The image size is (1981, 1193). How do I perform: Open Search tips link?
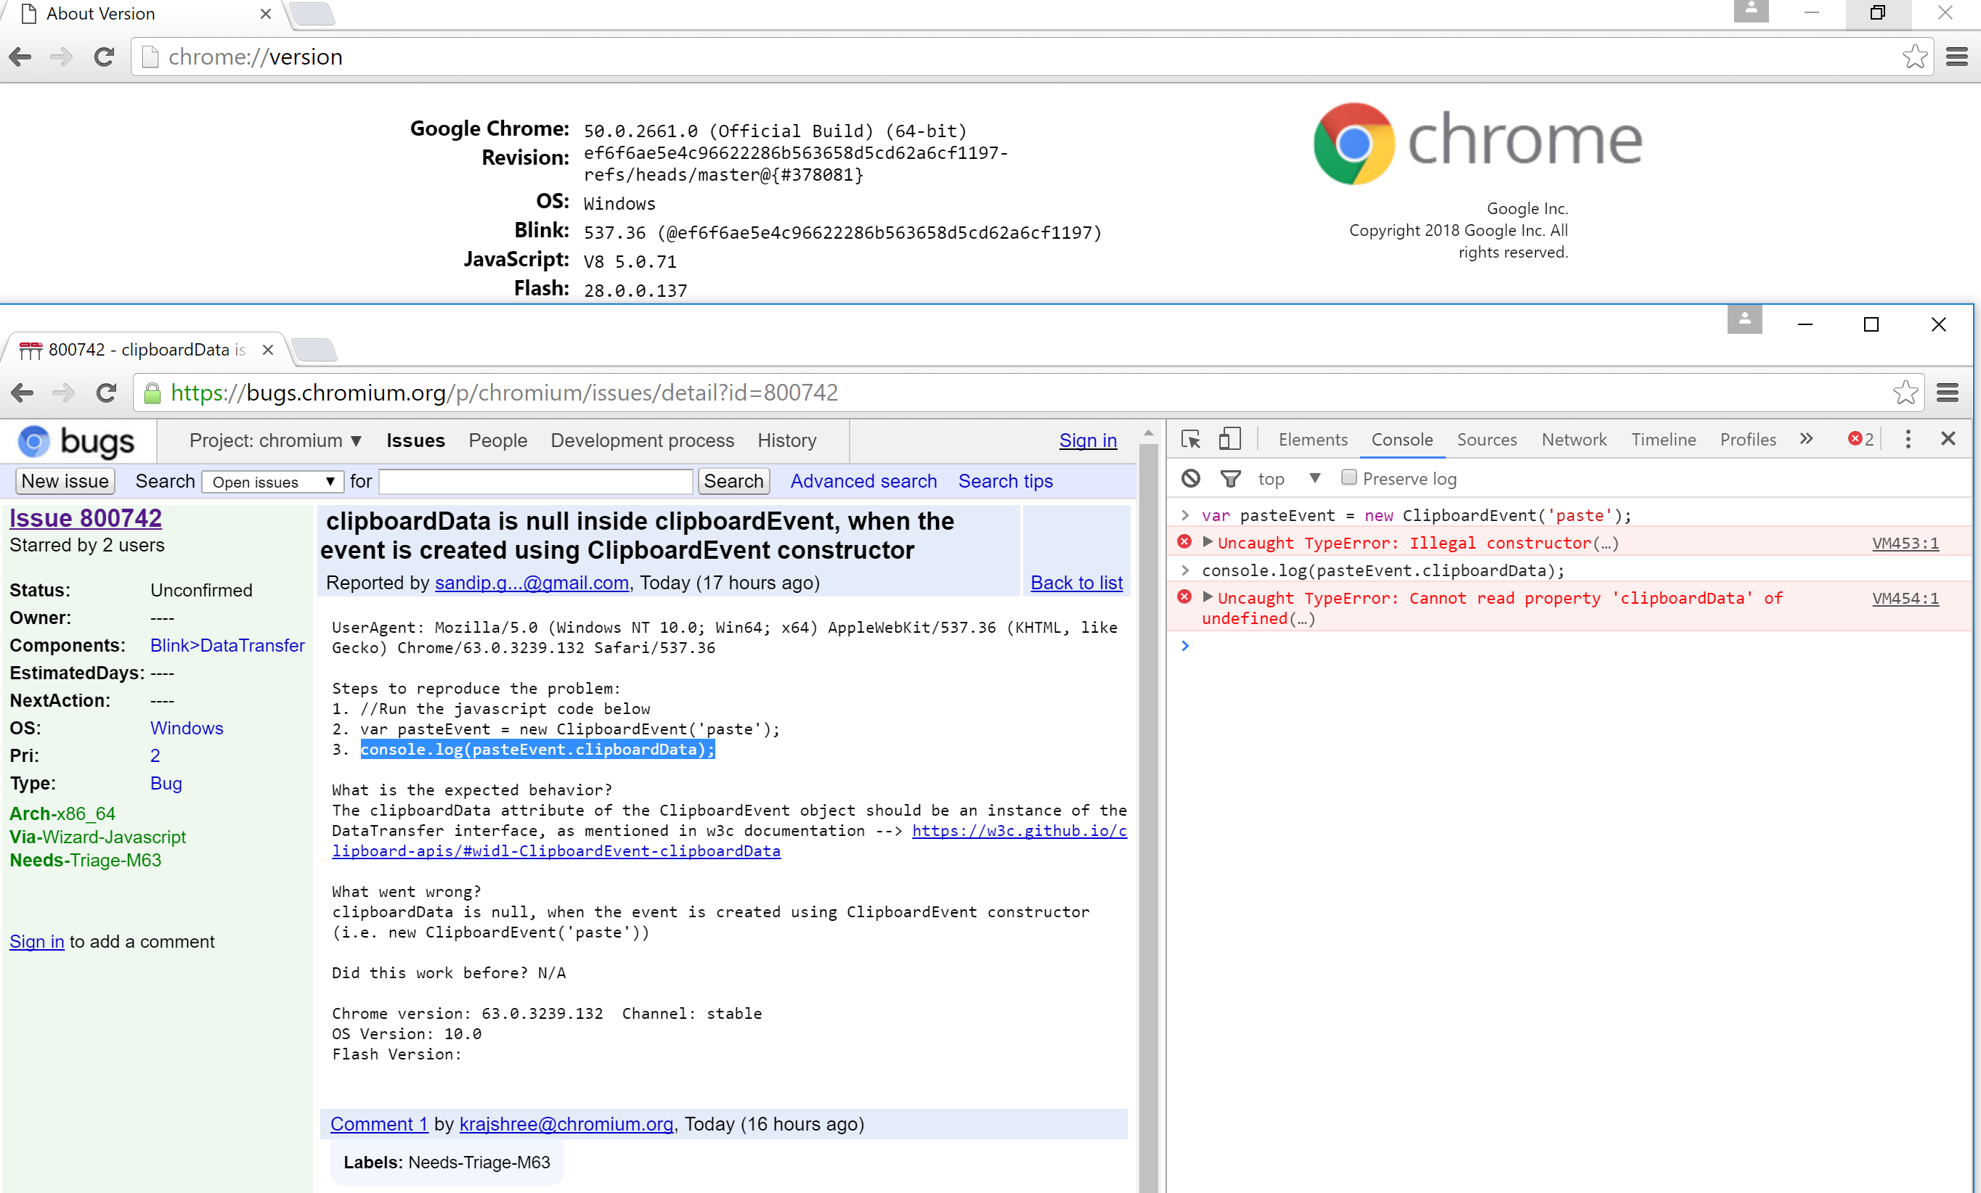1005,481
